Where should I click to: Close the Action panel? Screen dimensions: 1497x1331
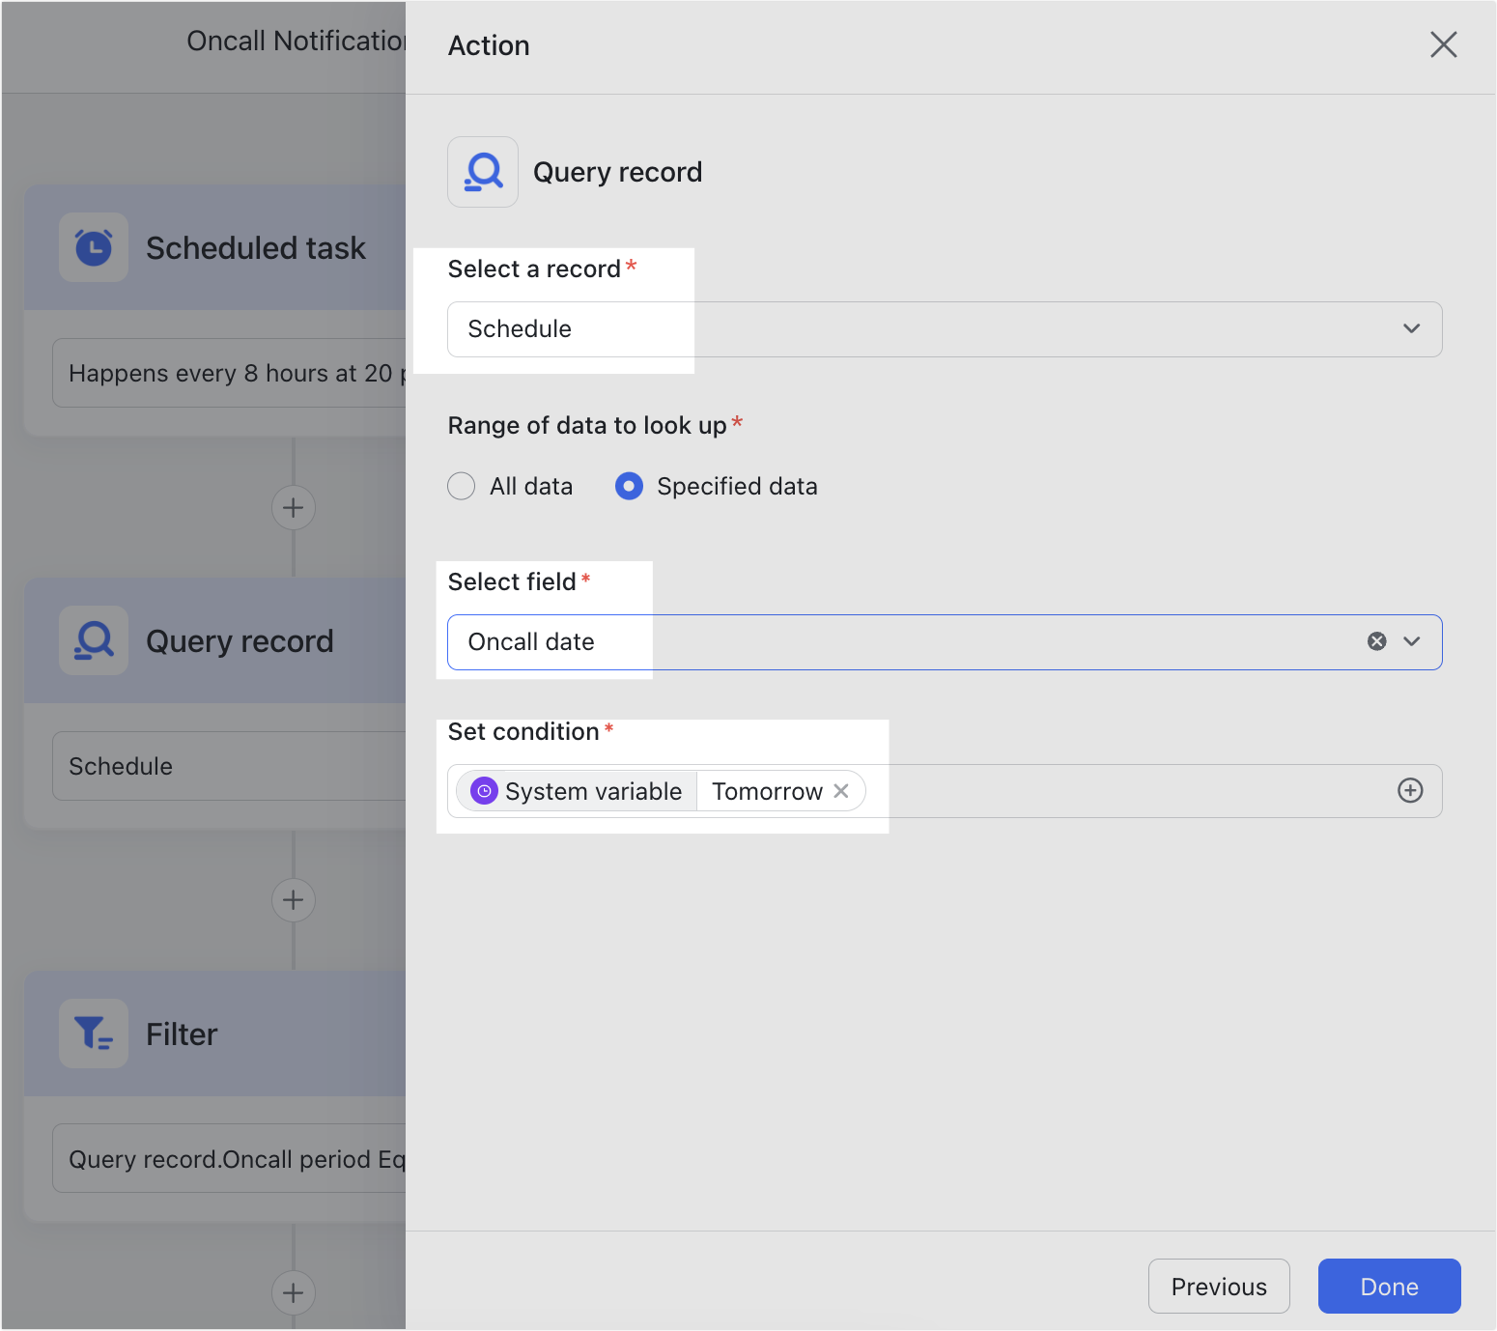(x=1443, y=44)
